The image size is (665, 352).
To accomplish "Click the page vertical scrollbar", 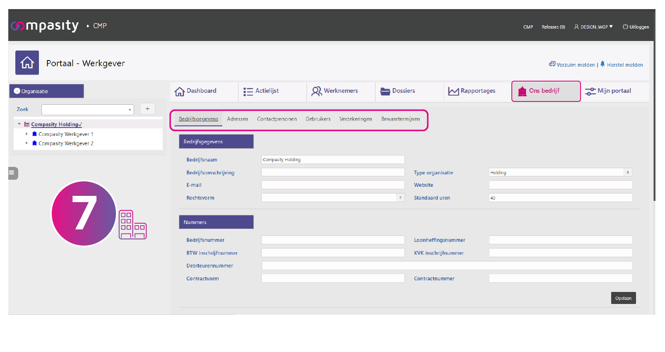I will tap(654, 121).
